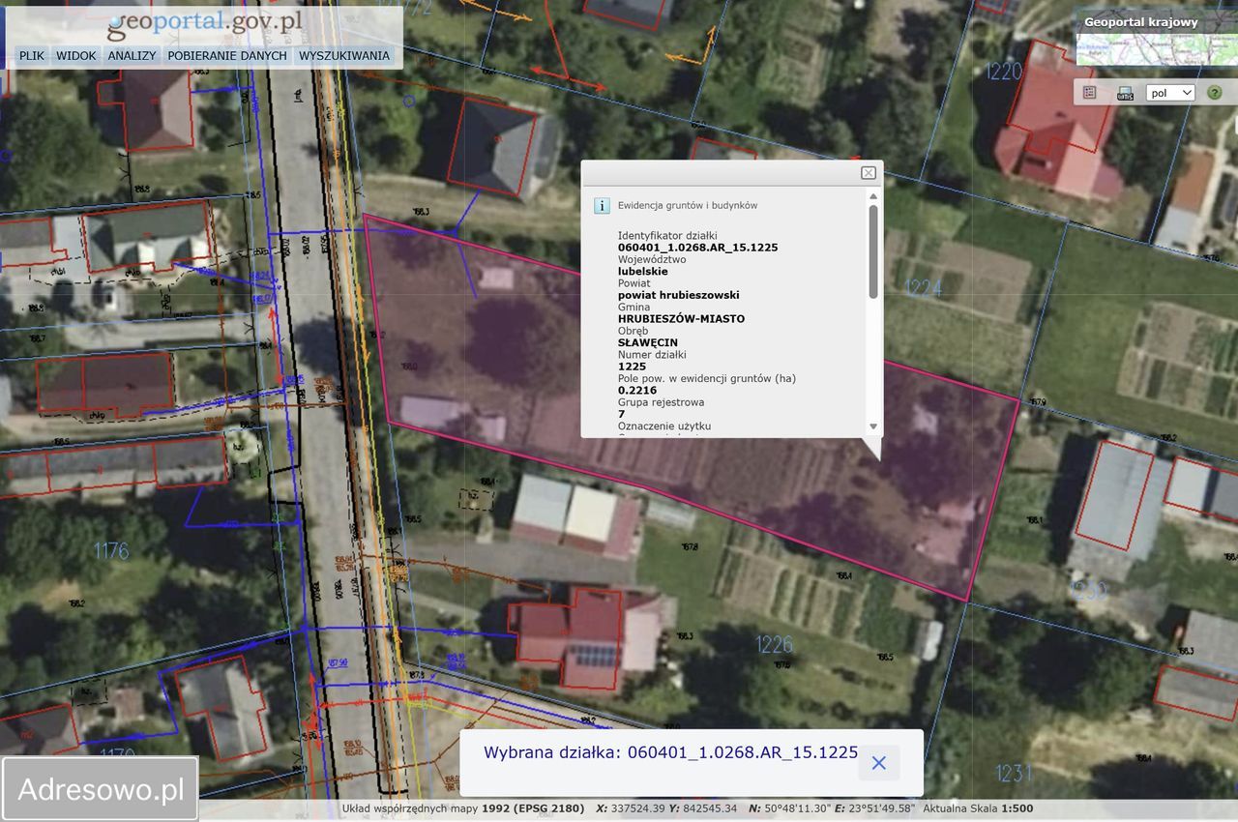Open the green help question icon
Screen dimensions: 1238x822
pyautogui.click(x=1214, y=93)
